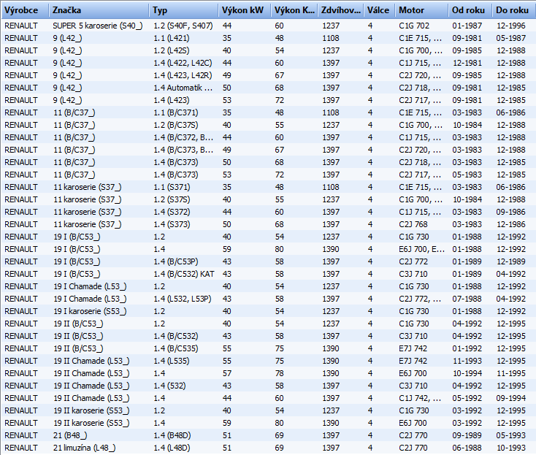The image size is (536, 455).
Task: Click from-date cell 05-1983
Action: (x=467, y=175)
